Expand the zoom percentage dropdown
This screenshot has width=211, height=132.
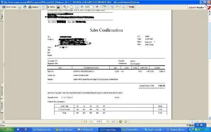click(94, 7)
